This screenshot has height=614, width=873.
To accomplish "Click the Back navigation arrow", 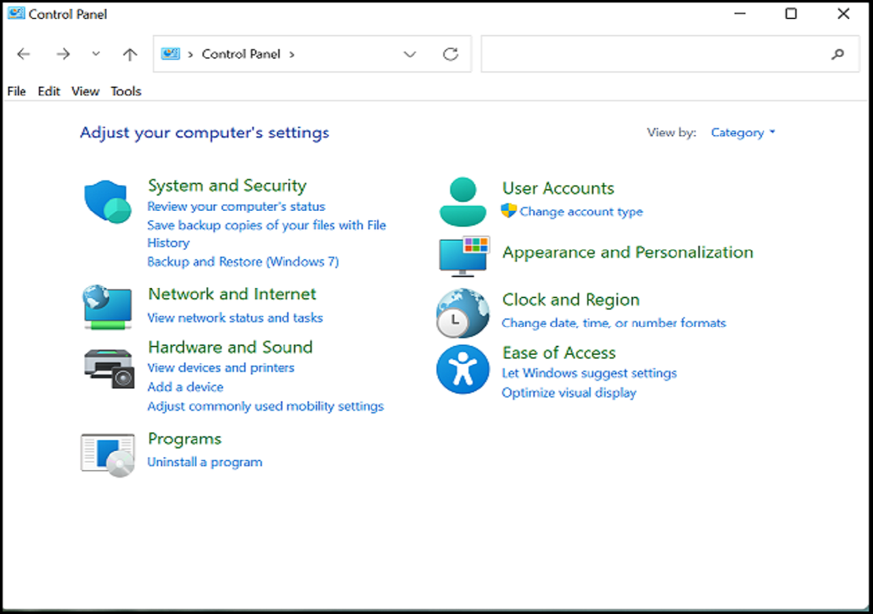I will tap(24, 55).
